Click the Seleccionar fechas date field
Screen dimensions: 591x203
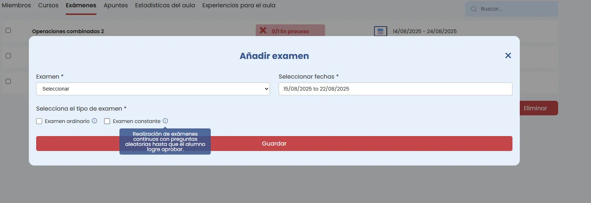395,89
